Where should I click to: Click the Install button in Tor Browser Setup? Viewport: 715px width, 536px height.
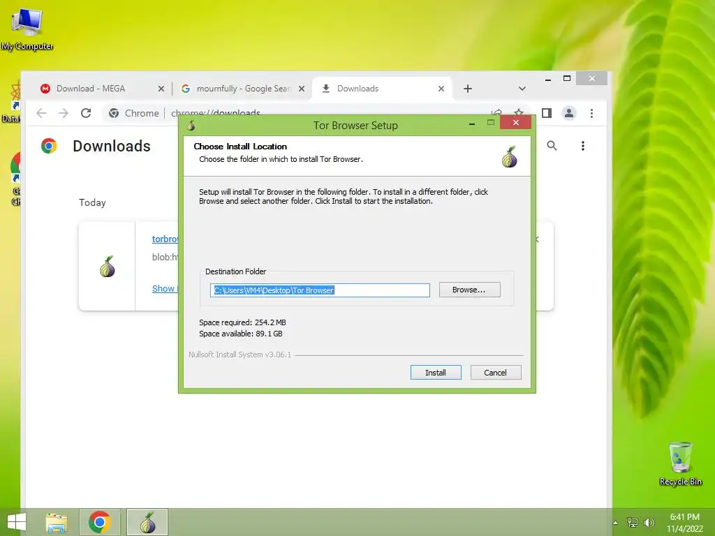[436, 373]
